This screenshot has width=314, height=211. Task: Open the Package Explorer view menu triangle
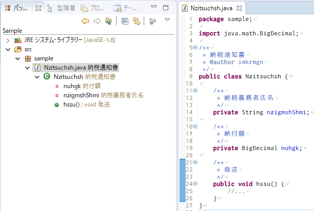point(167,19)
